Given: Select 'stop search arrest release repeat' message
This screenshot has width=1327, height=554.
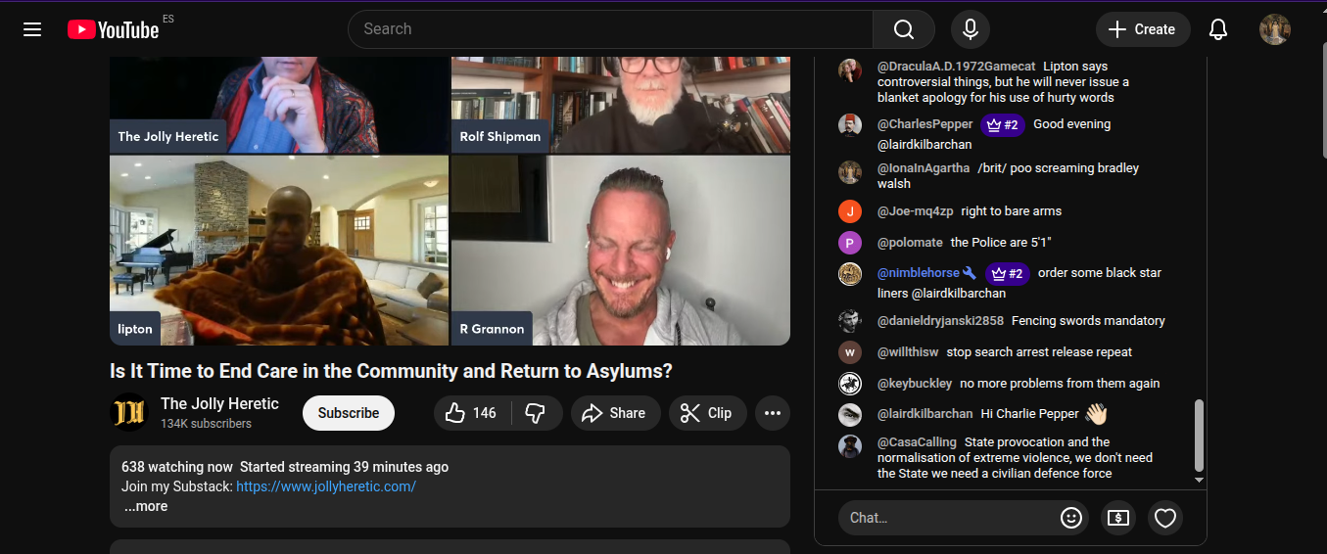Looking at the screenshot, I should pyautogui.click(x=1039, y=351).
